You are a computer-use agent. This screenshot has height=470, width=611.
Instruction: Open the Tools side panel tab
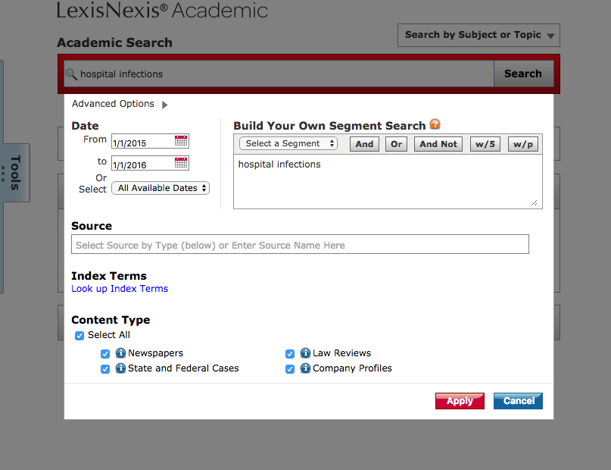(x=15, y=172)
